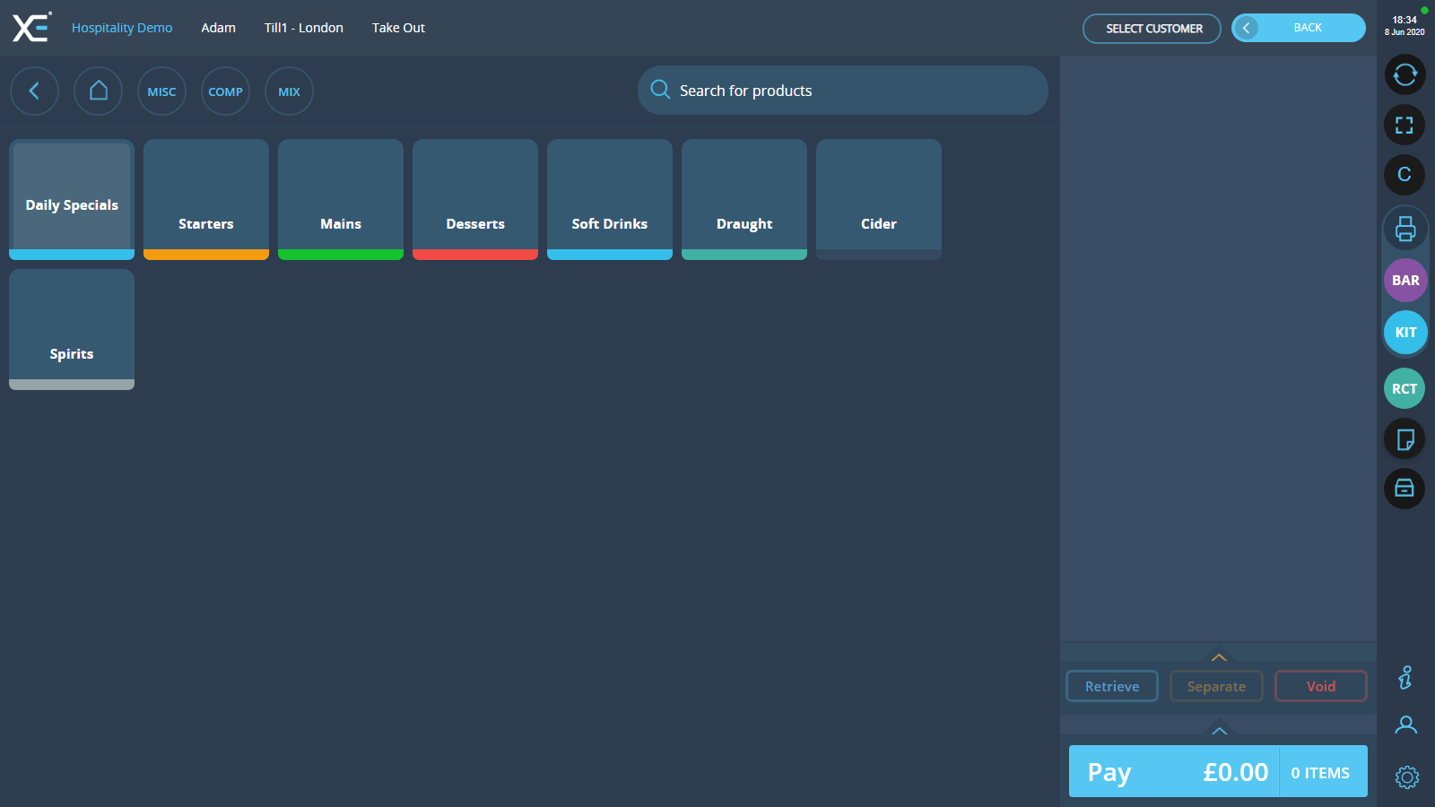Open the settings gear icon
The image size is (1435, 807).
tap(1406, 777)
